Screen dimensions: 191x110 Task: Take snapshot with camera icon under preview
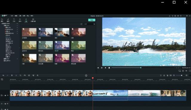[183, 71]
